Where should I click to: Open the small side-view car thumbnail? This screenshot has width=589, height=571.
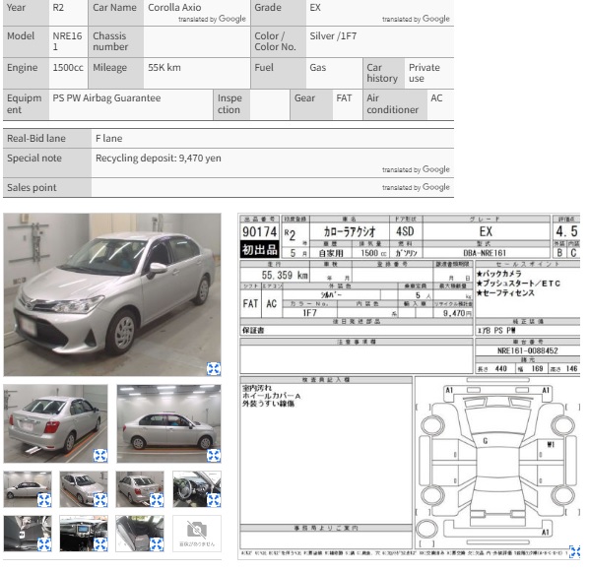(x=28, y=489)
